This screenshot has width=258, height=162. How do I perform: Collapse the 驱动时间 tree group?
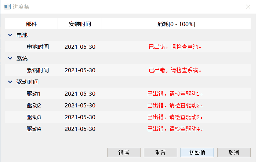point(10,82)
